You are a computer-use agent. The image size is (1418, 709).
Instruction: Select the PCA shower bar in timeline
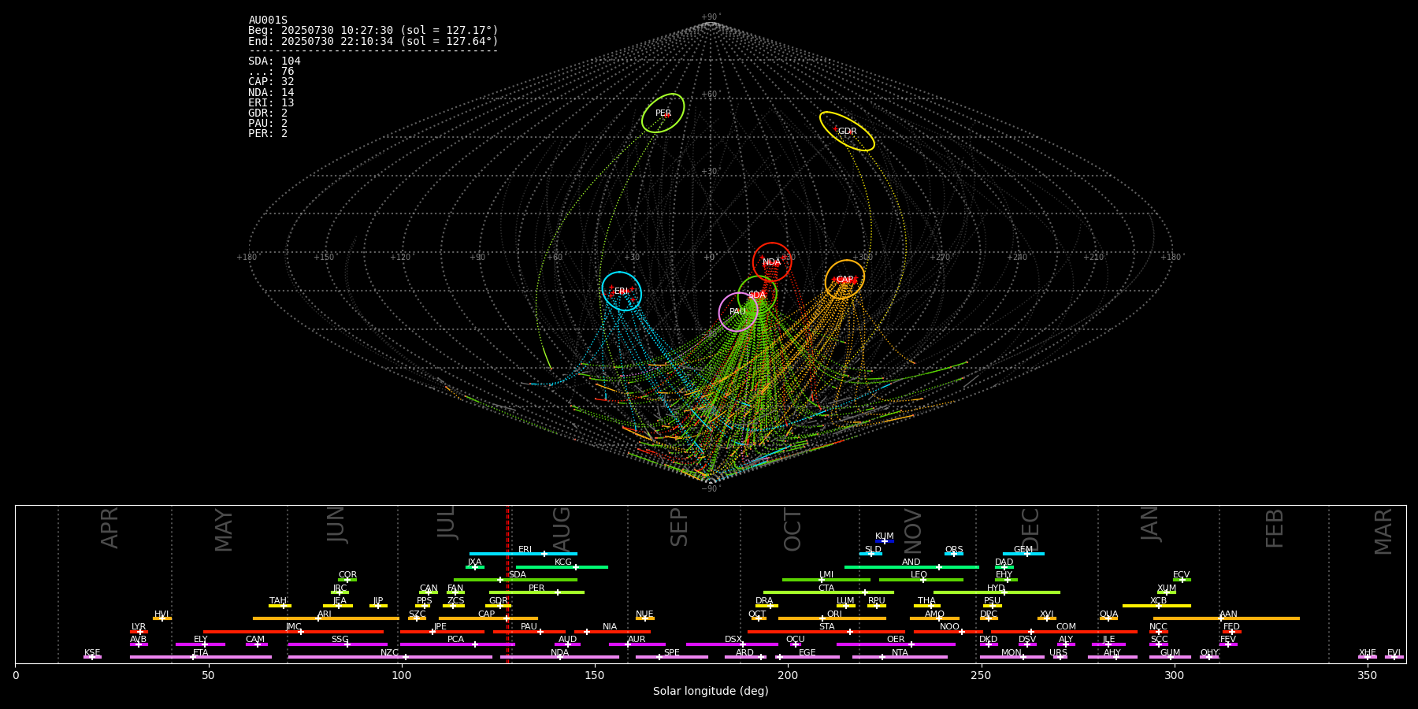click(x=457, y=644)
